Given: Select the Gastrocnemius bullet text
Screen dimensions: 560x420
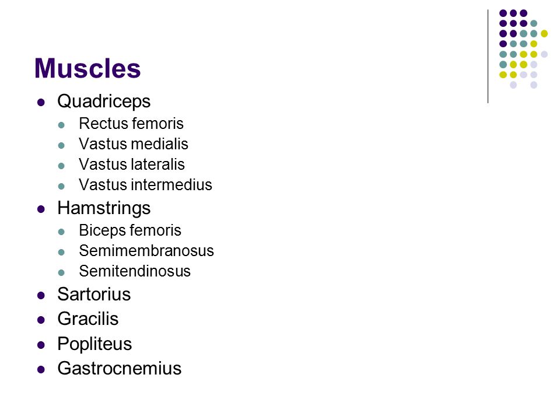Looking at the screenshot, I should pos(119,368).
